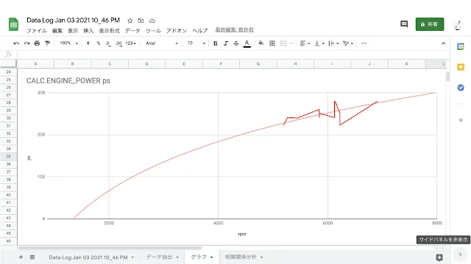Open the text color picker
471x264 pixels.
247,44
